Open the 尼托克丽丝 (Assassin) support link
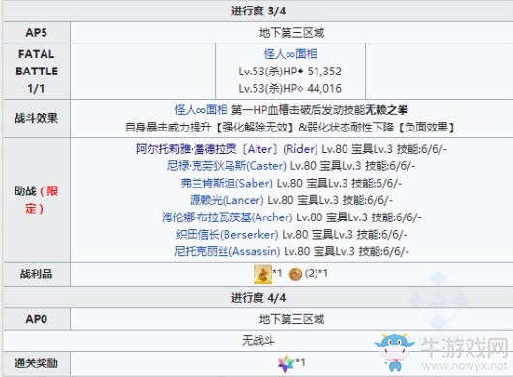 point(227,251)
